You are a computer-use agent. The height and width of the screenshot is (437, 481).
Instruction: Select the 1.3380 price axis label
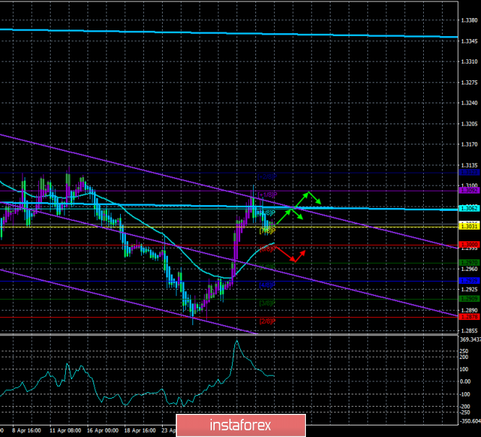click(x=469, y=20)
